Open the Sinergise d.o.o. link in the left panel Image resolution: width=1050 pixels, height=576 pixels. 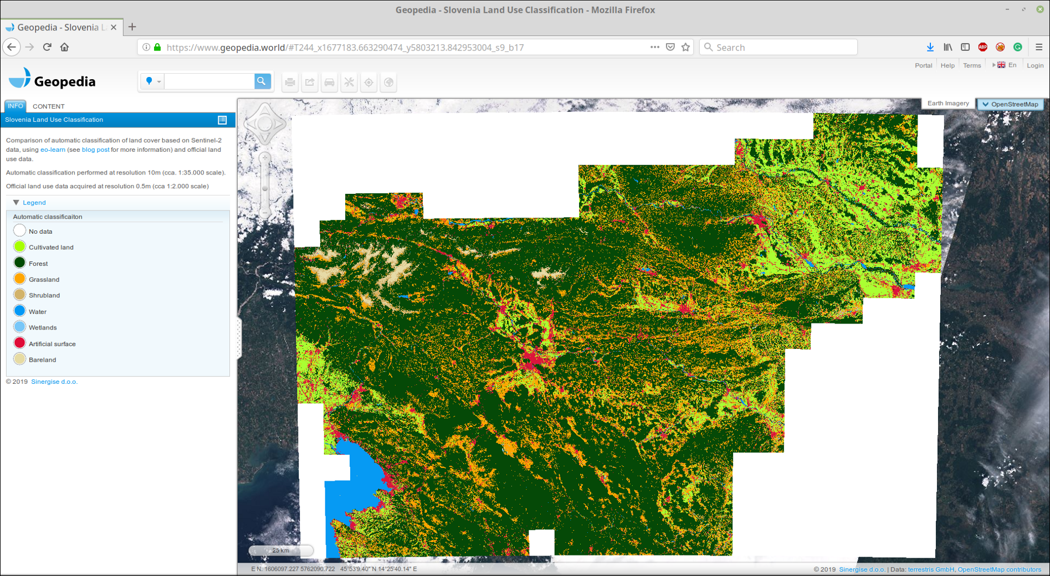54,382
